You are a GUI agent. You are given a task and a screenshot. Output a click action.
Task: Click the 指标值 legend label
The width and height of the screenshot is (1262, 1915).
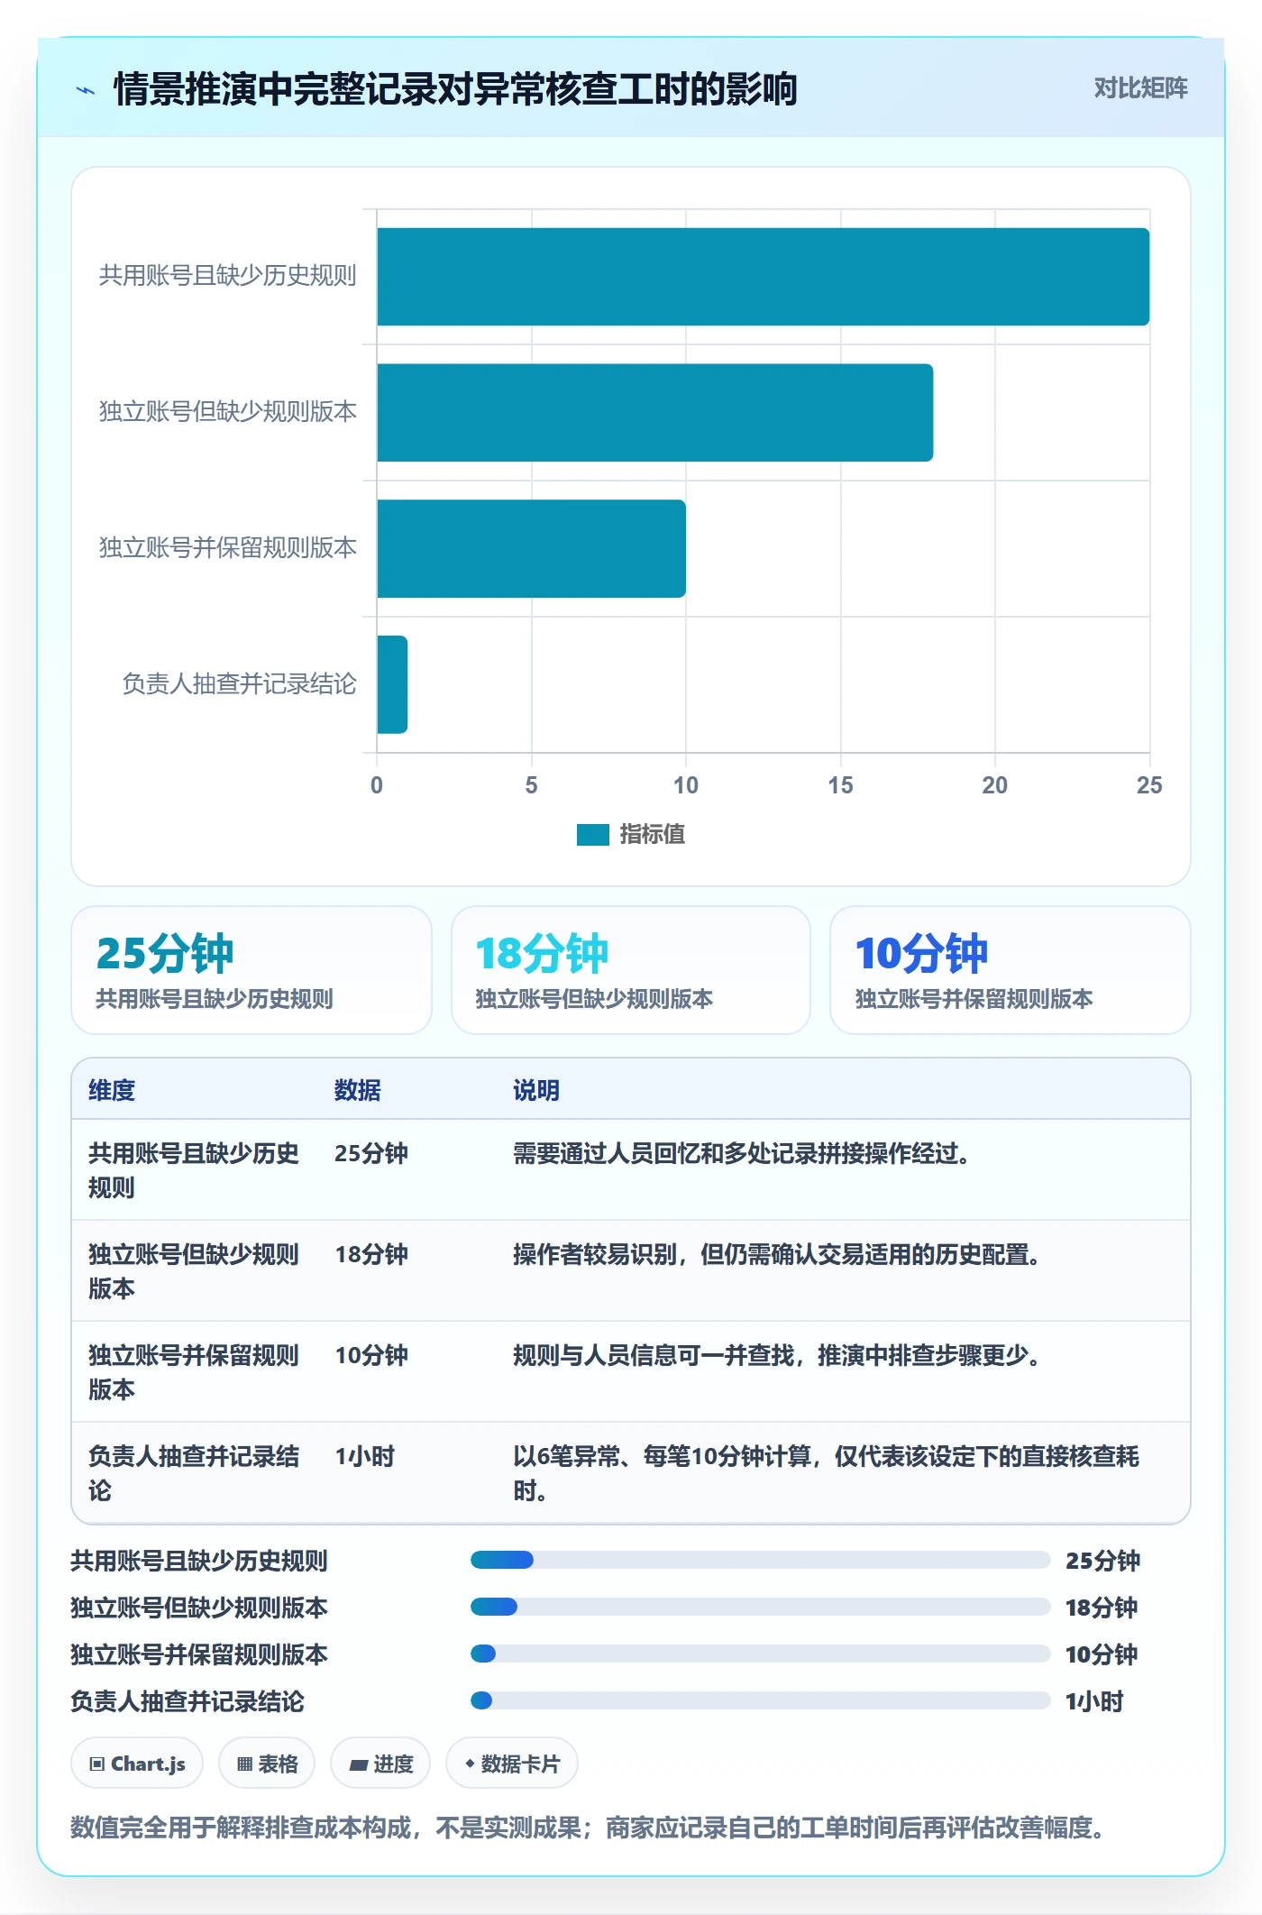click(652, 835)
